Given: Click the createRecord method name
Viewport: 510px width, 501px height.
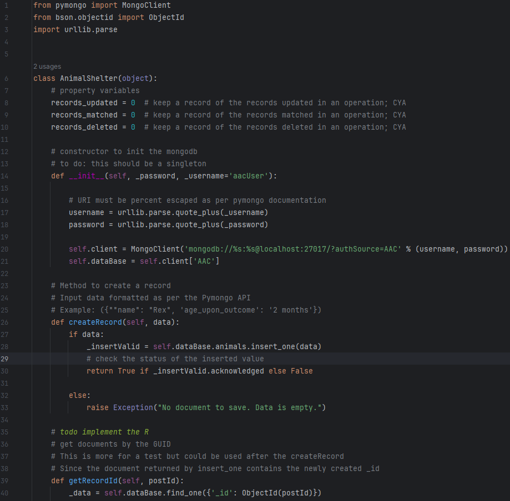Looking at the screenshot, I should pyautogui.click(x=95, y=322).
